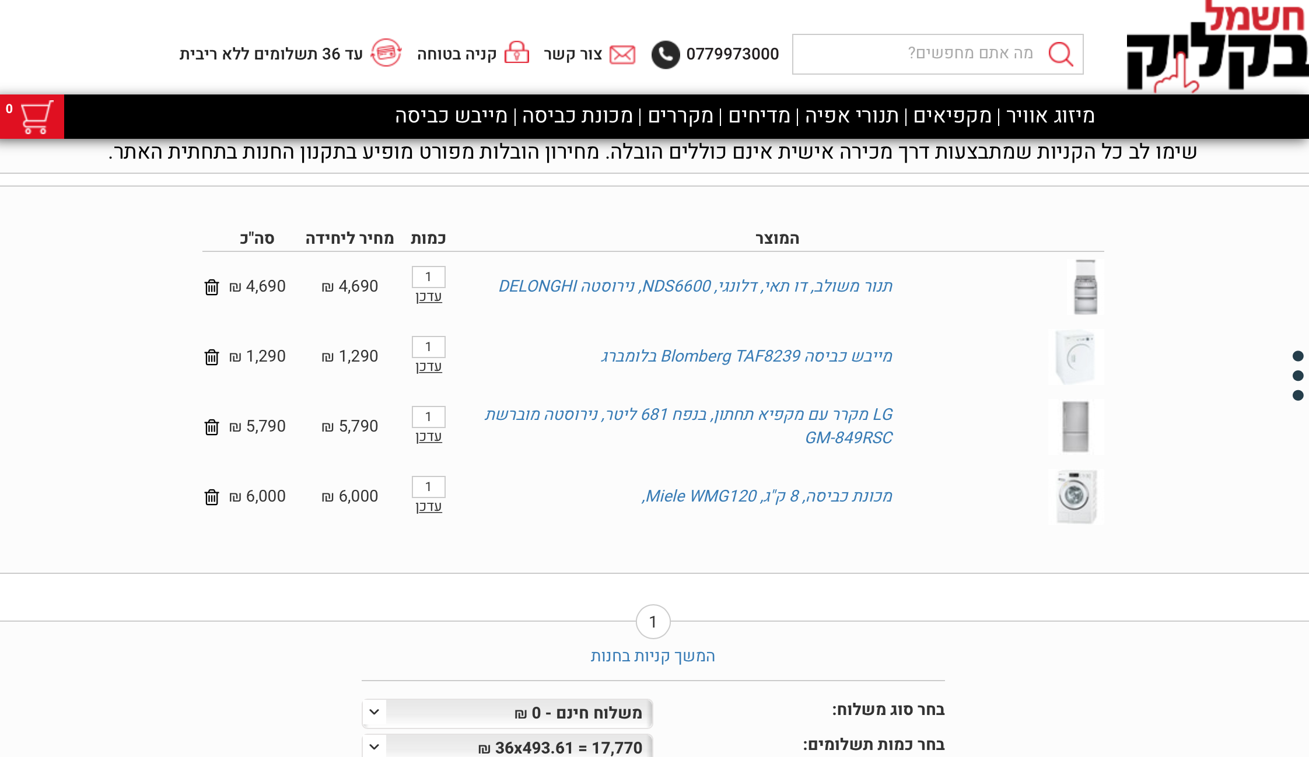The image size is (1309, 757).
Task: Click the padlock icon for קניה בטוחה
Action: [518, 53]
